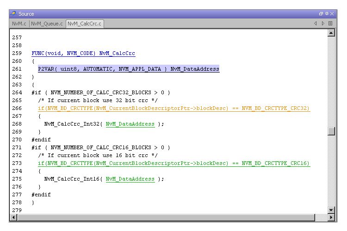
Task: Click NvM_DataAddress argument on line 268
Action: pos(130,124)
